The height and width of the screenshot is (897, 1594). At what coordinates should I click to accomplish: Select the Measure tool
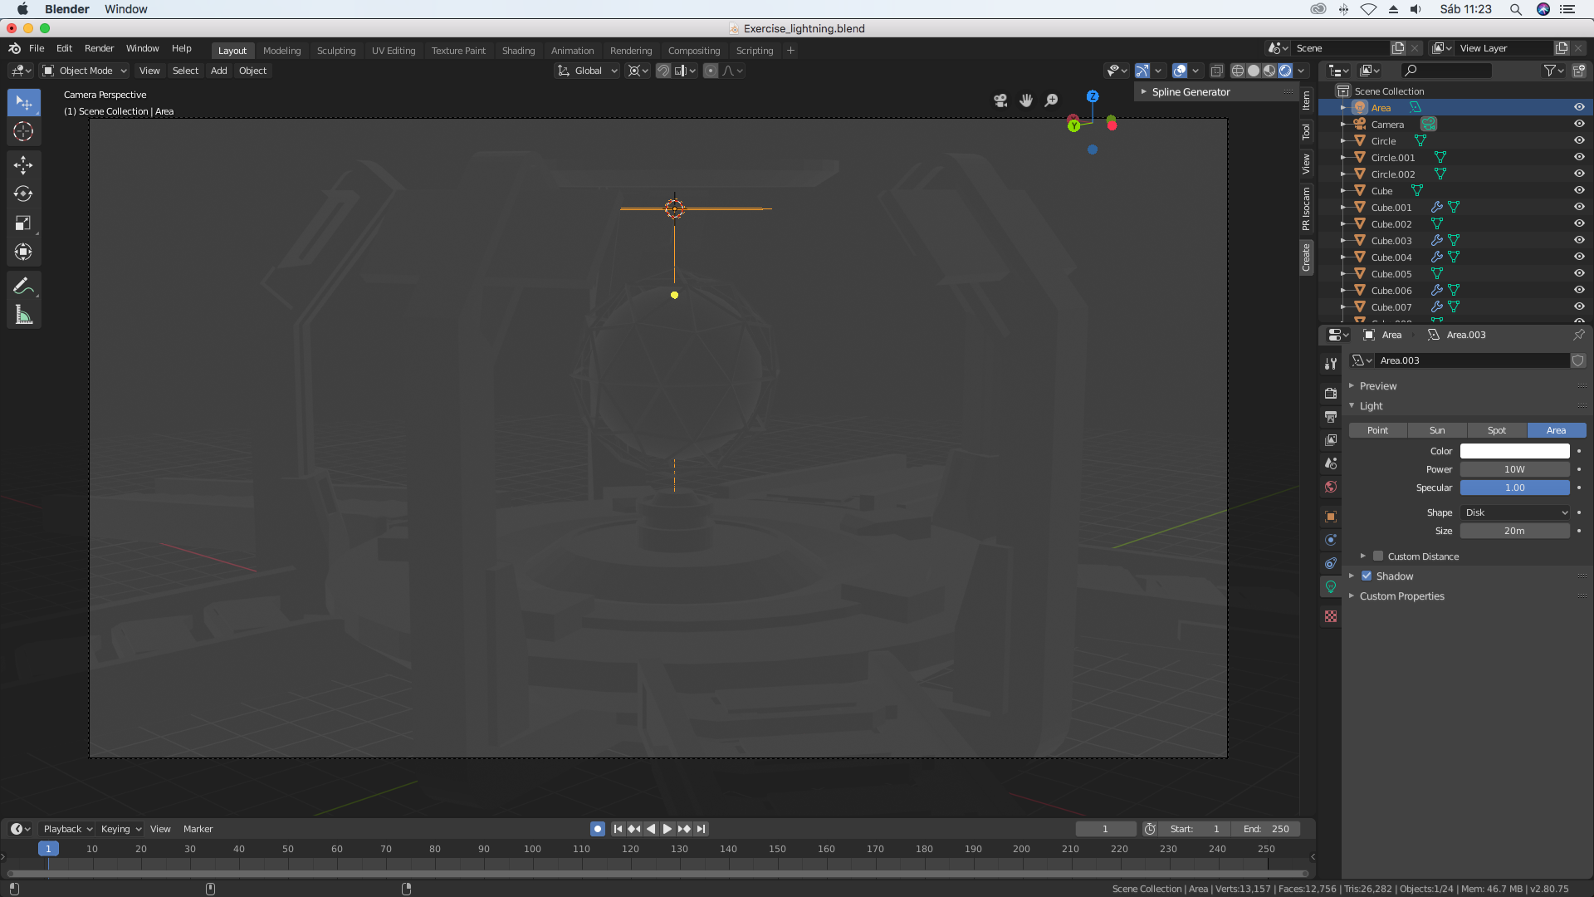pyautogui.click(x=23, y=315)
